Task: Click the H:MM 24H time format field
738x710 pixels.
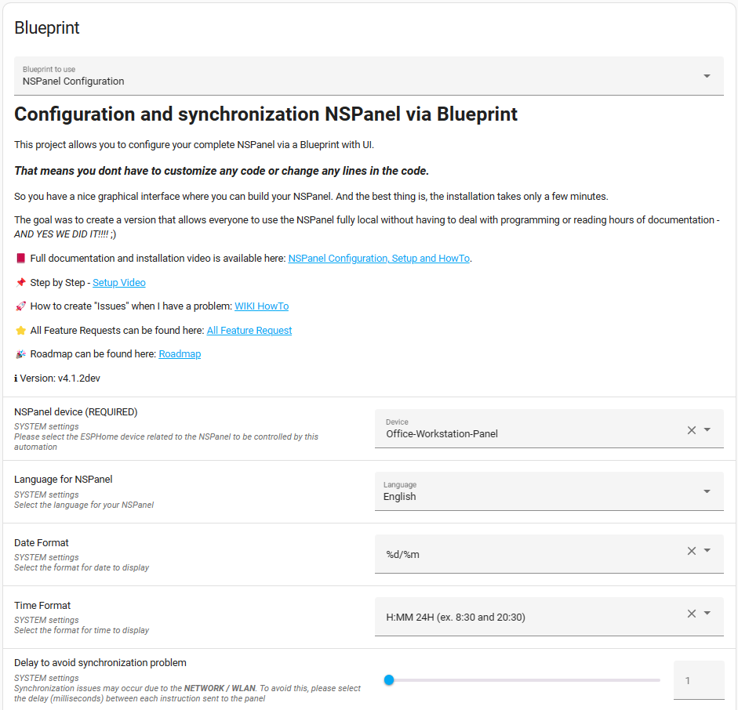Action: click(525, 617)
